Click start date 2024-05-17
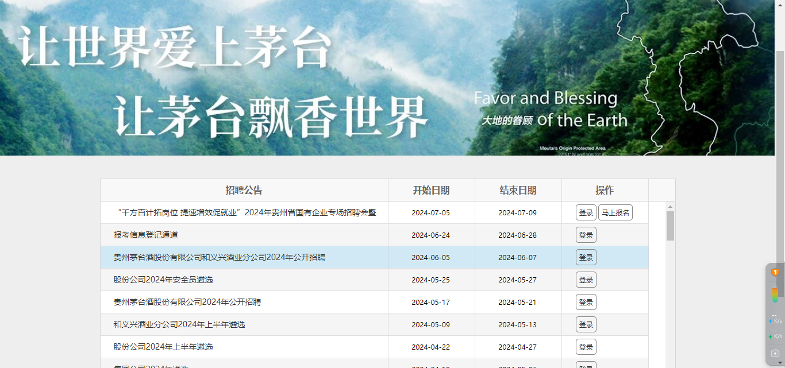 pyautogui.click(x=431, y=302)
